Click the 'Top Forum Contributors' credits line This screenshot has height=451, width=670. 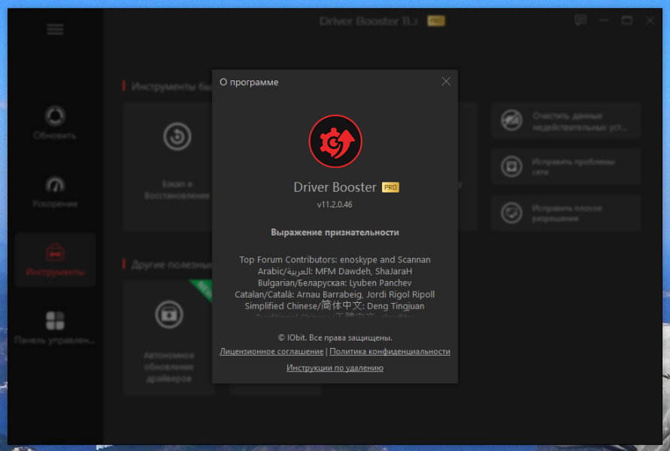[x=335, y=259]
